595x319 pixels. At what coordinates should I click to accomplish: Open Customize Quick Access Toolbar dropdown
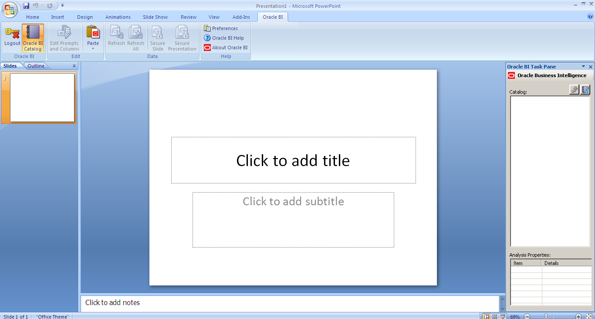click(x=62, y=6)
